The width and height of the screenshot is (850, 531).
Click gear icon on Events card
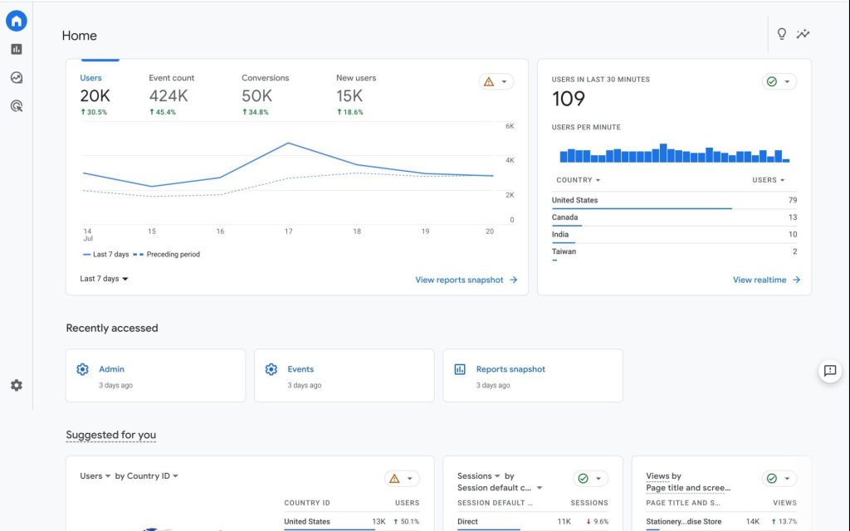(x=271, y=369)
